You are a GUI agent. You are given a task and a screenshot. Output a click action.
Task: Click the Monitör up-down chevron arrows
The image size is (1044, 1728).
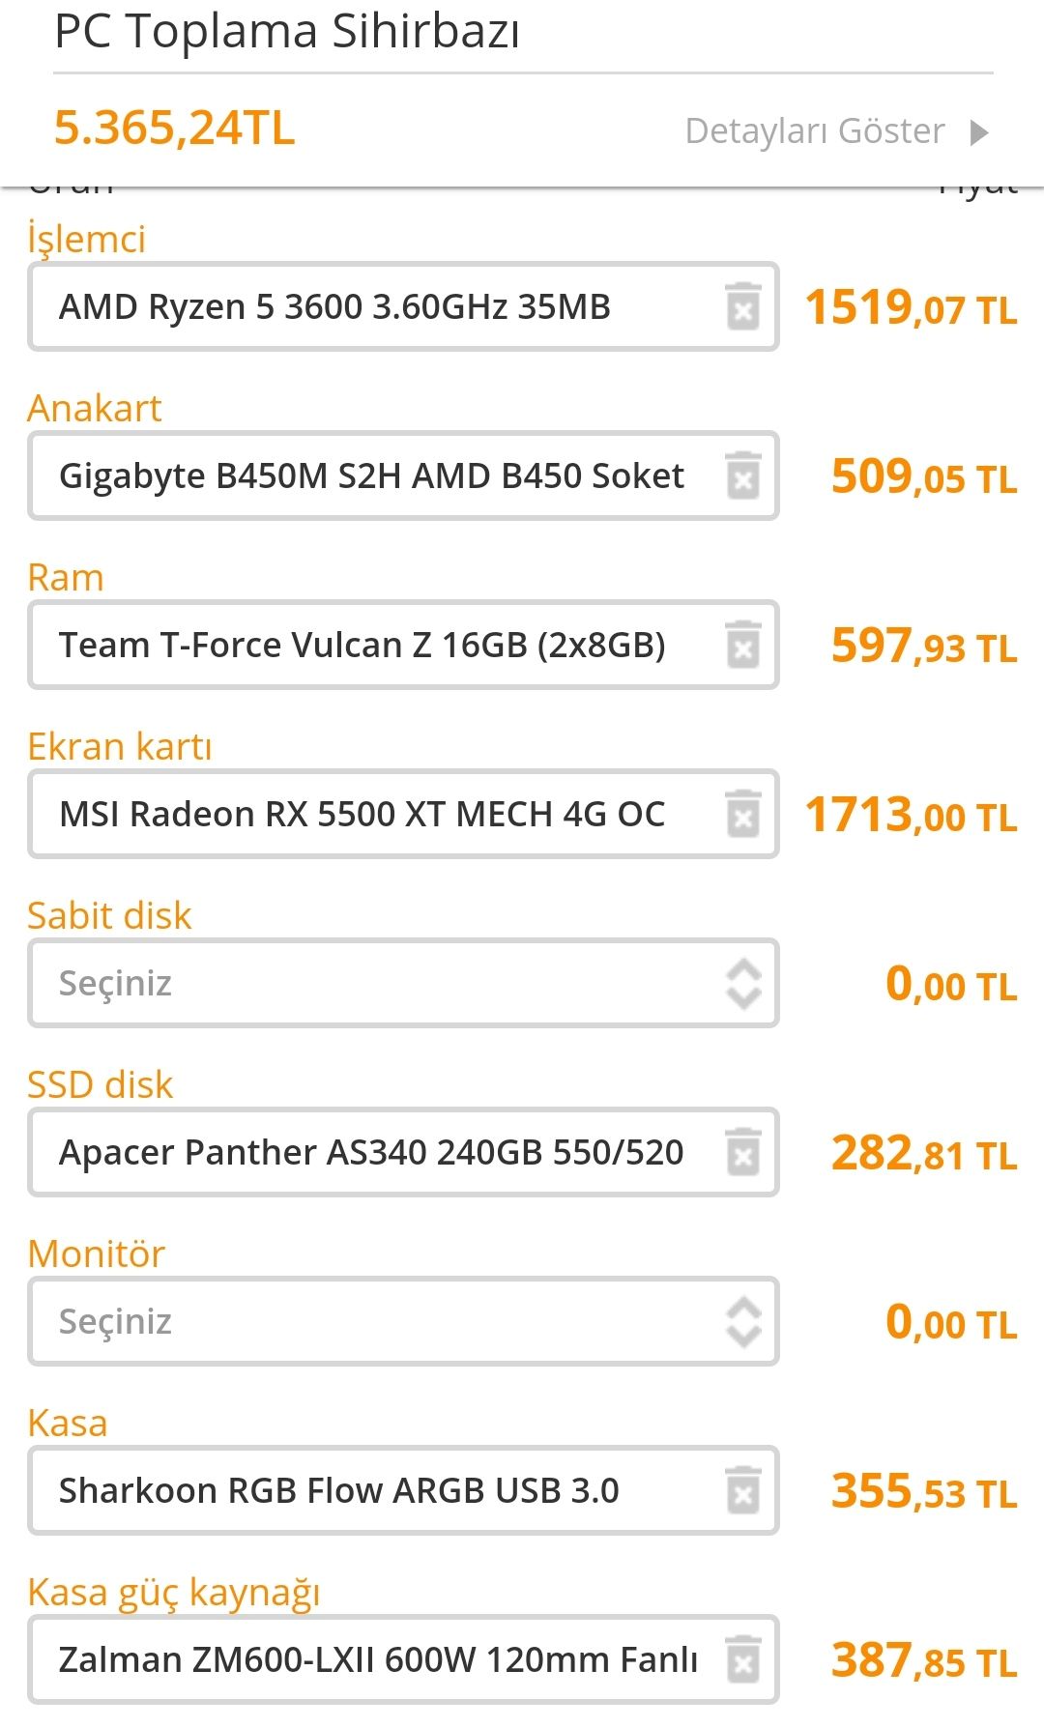tap(742, 1322)
